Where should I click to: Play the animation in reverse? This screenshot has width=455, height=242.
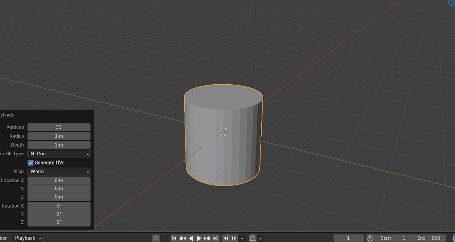[x=191, y=238]
